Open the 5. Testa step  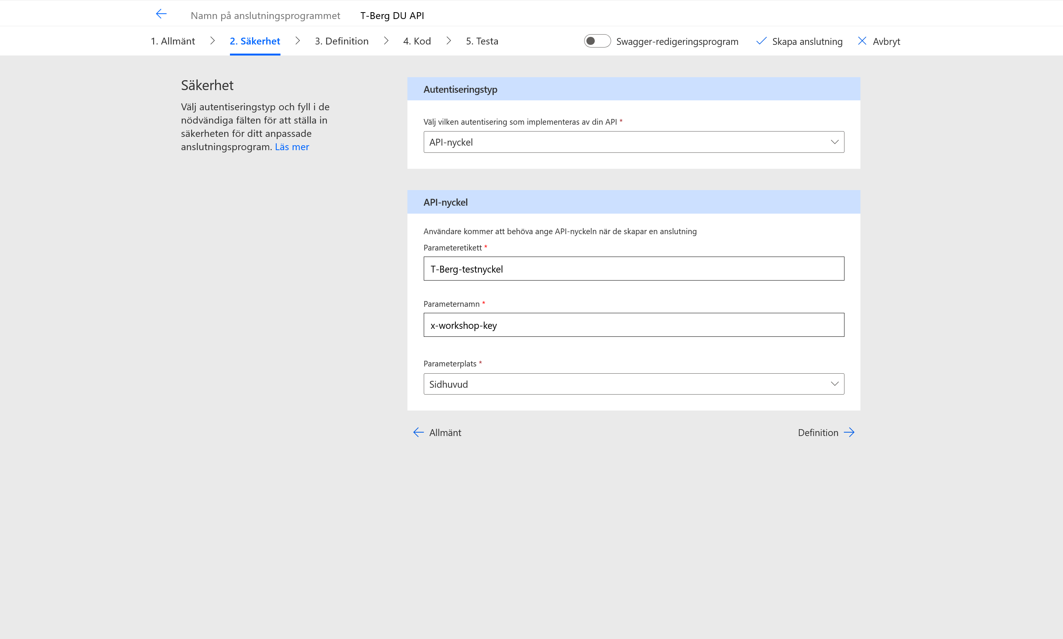[482, 41]
